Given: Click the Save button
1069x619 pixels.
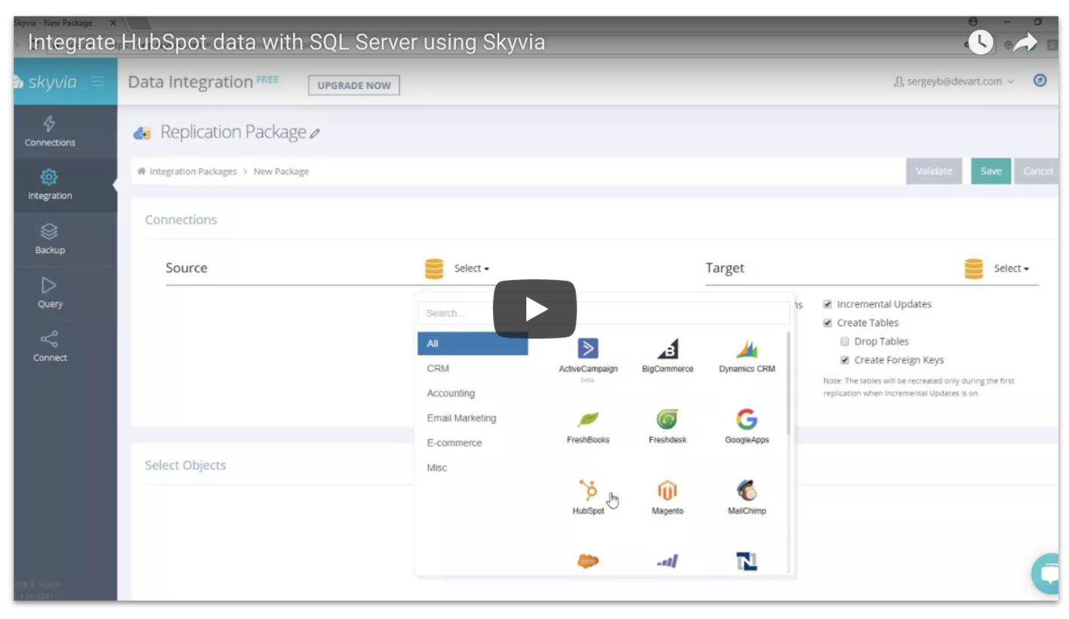Looking at the screenshot, I should point(990,171).
